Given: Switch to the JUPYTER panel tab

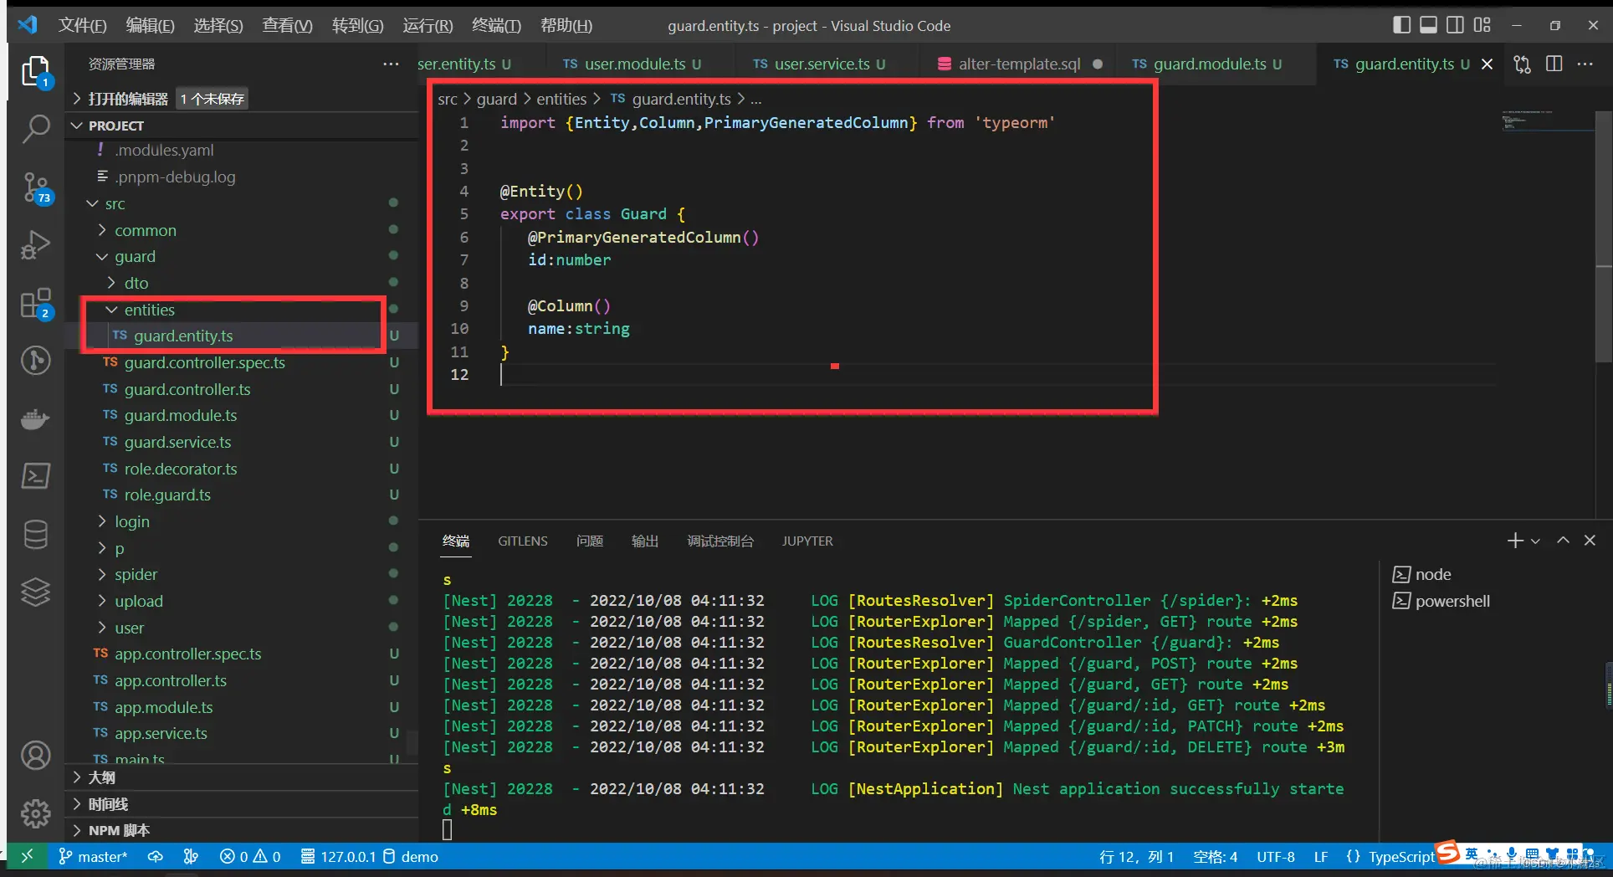Looking at the screenshot, I should (807, 541).
